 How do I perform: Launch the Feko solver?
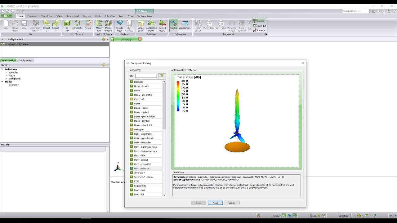[198, 26]
